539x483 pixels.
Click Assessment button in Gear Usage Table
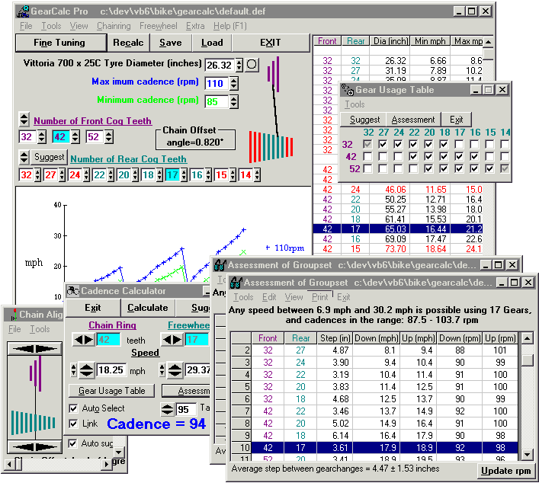point(413,120)
